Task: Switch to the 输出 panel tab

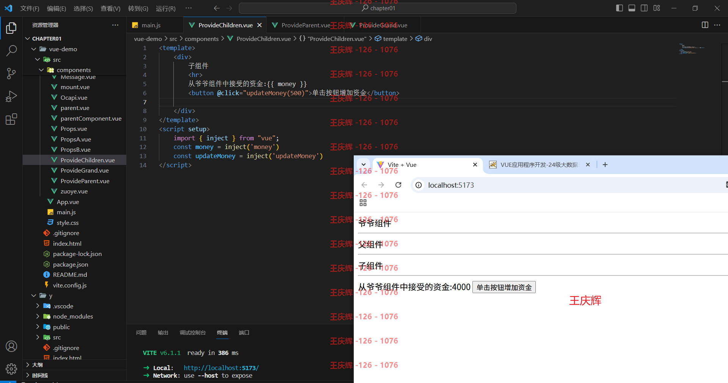Action: click(x=163, y=333)
